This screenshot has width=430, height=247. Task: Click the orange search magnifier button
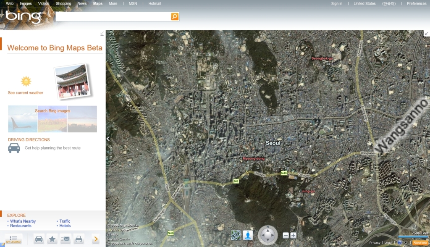pyautogui.click(x=175, y=16)
